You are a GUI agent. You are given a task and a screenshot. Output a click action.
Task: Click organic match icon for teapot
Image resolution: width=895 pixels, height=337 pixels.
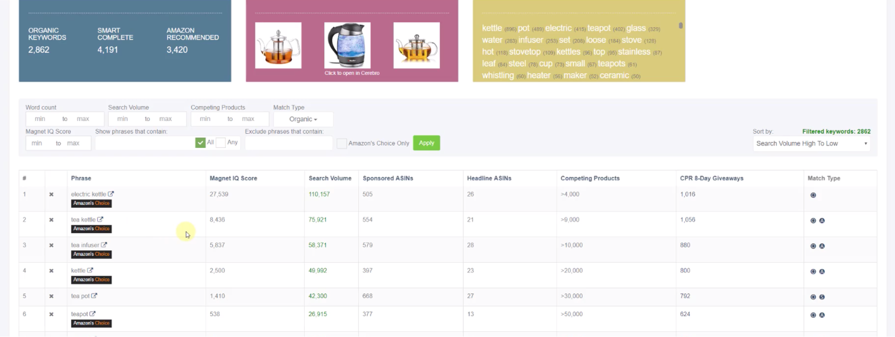tap(813, 315)
